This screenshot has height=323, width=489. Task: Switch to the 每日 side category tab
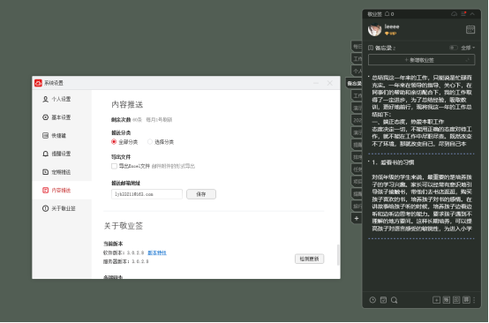point(357,47)
